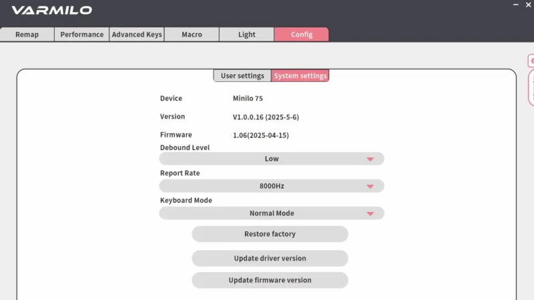Click the version text V1.0.0.16 (2025-5-6)
This screenshot has height=300, width=534.
pyautogui.click(x=266, y=117)
